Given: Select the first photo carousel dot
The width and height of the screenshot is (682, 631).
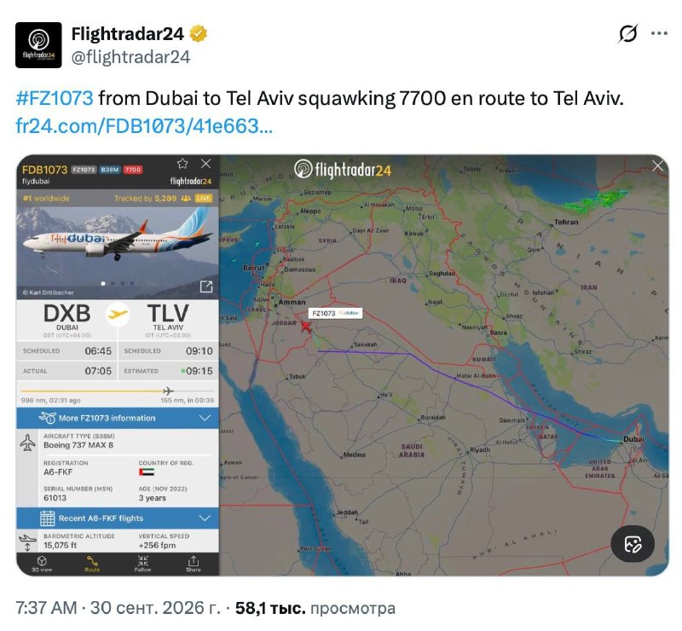Looking at the screenshot, I should pyautogui.click(x=103, y=284).
